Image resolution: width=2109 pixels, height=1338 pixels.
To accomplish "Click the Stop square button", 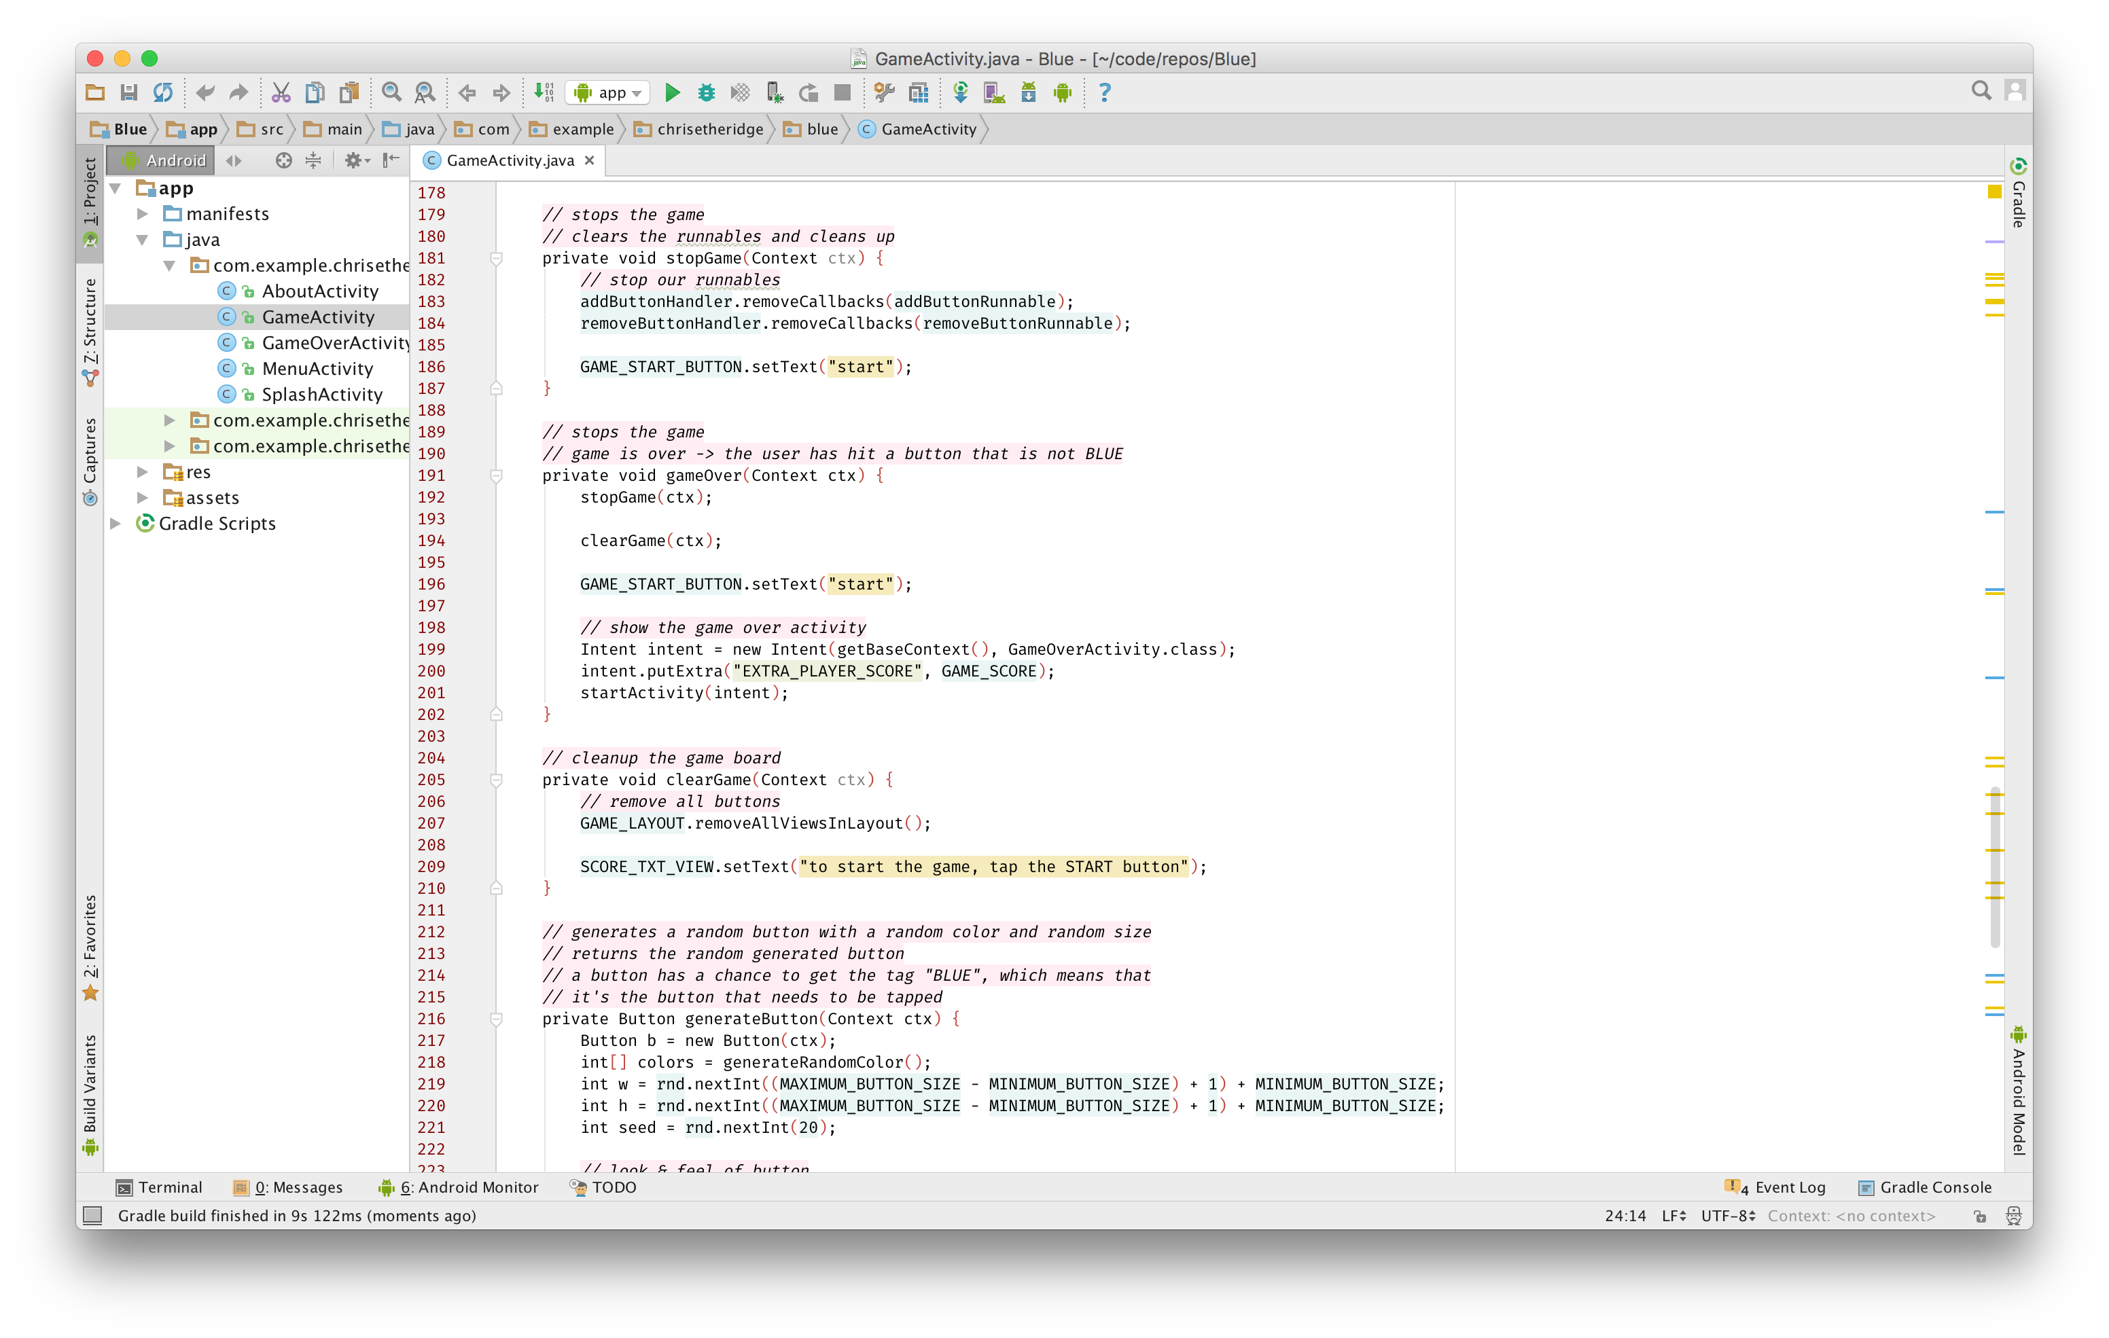I will pos(842,93).
